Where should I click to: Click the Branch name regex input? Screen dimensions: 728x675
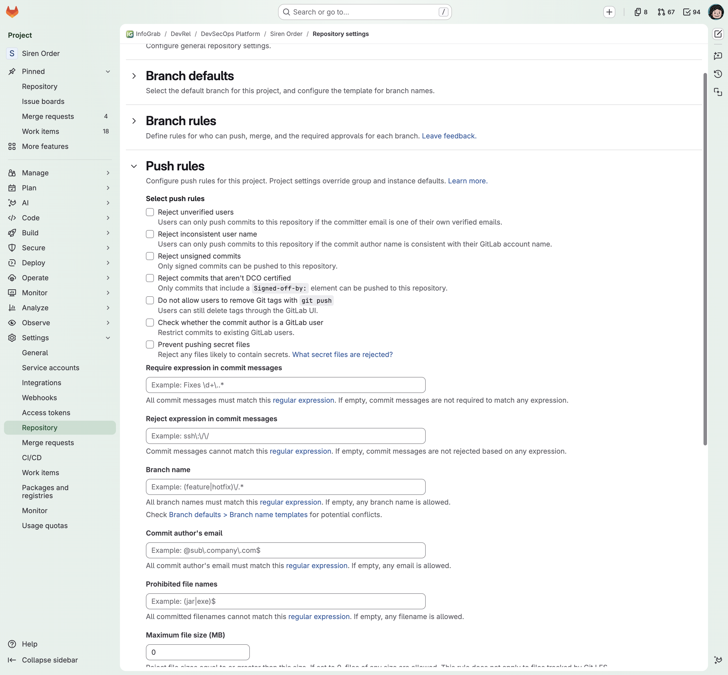[286, 487]
